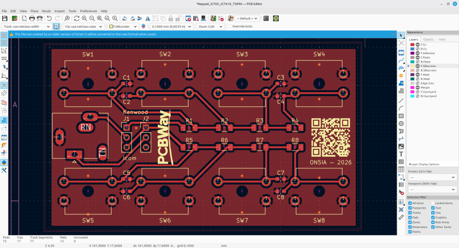
Task: Toggle B.Cu layer visibility
Action: [417, 49]
